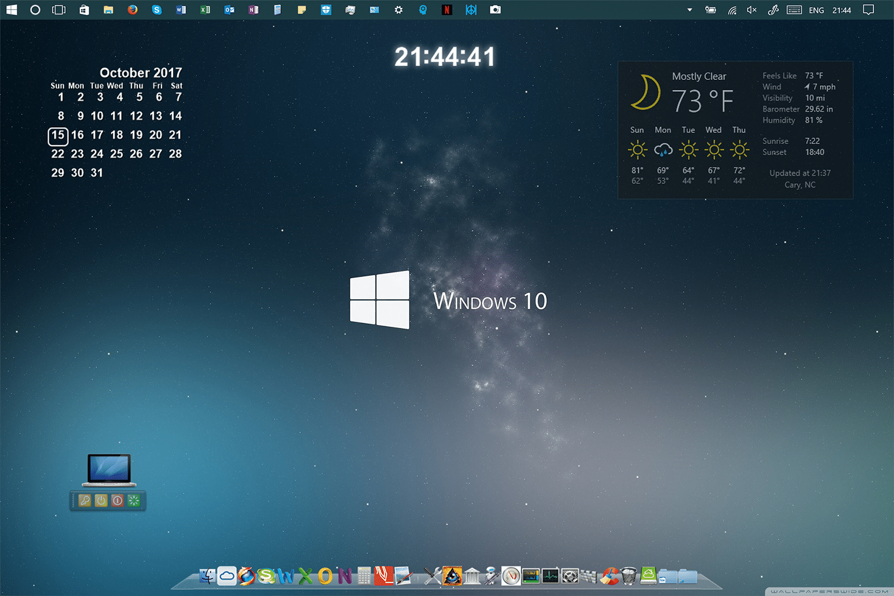Viewport: 894px width, 596px height.
Task: Open the white cloud app in the dock
Action: (226, 576)
